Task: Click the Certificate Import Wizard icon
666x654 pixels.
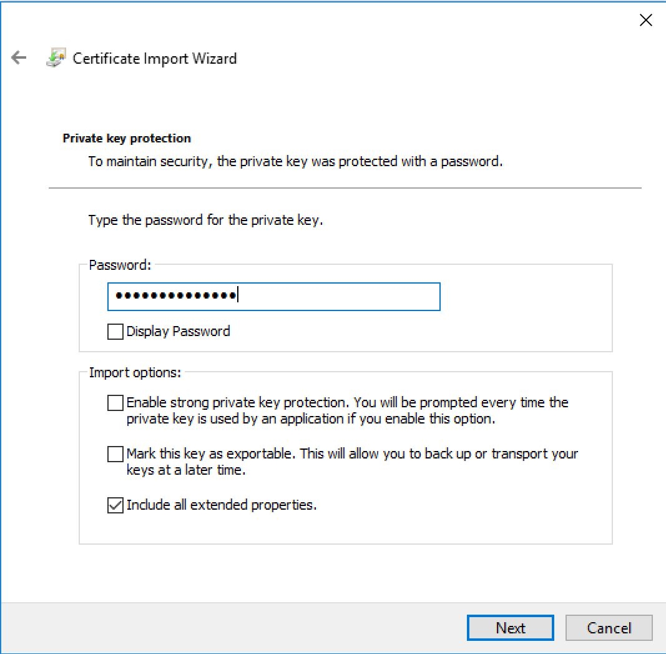Action: [x=56, y=58]
